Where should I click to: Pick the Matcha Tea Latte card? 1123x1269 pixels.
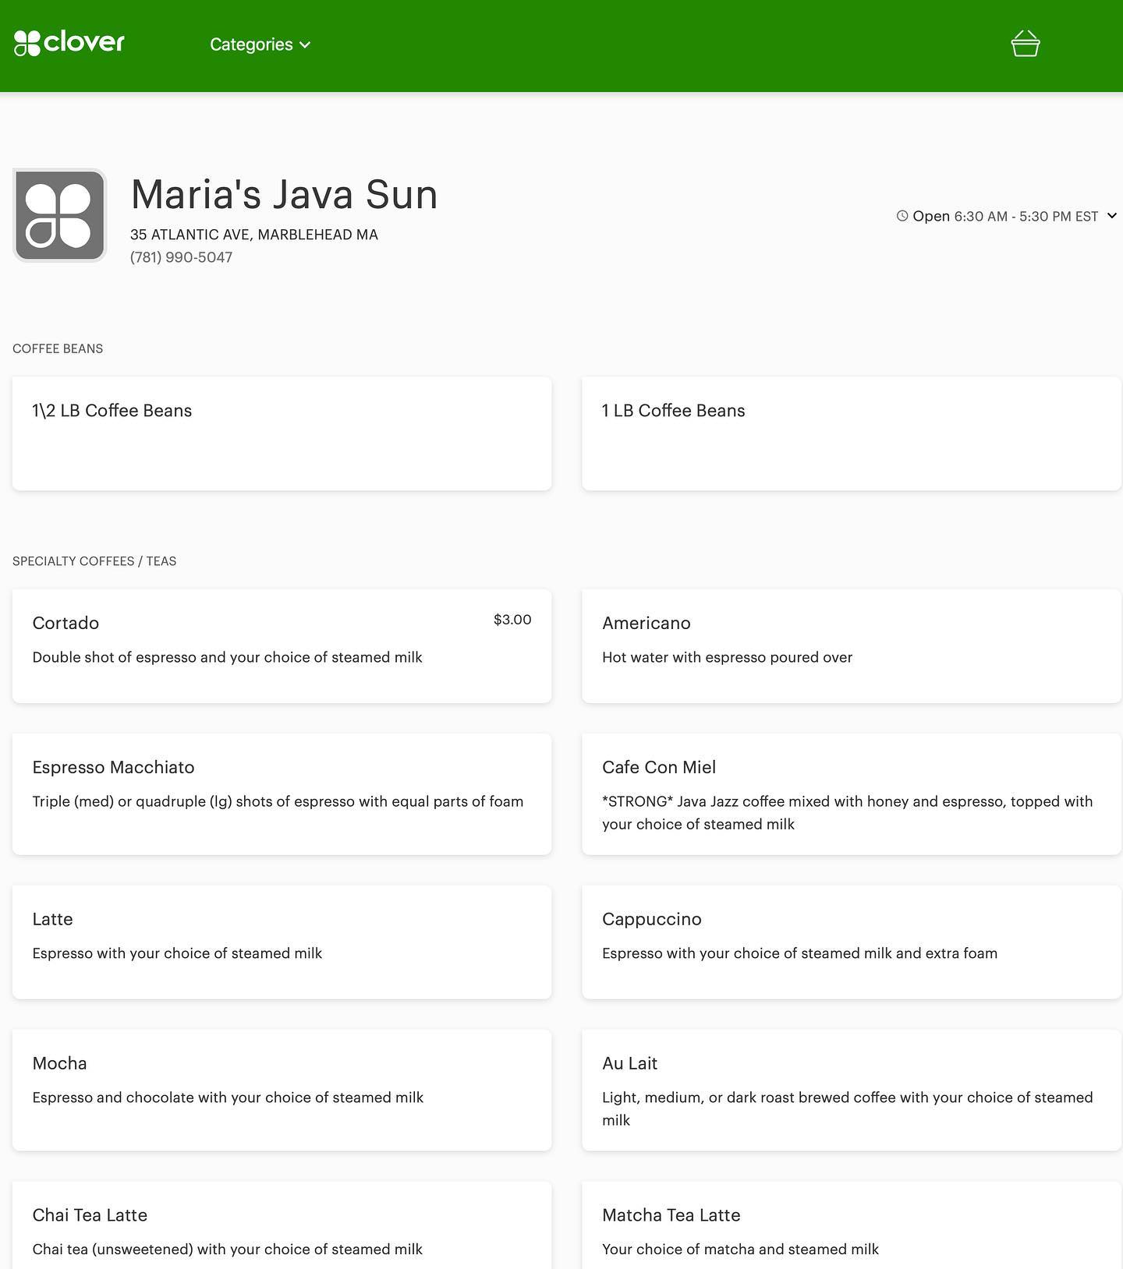click(851, 1228)
